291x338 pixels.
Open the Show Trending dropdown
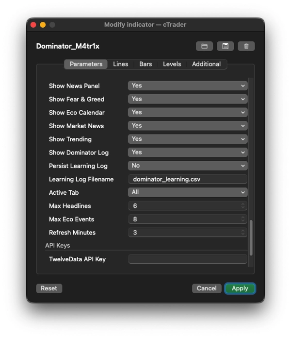(188, 139)
